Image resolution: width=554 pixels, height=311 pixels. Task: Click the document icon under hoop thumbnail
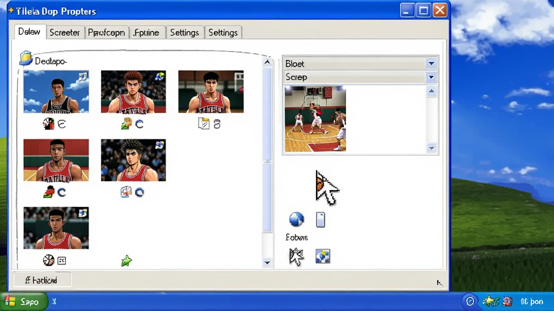(203, 124)
